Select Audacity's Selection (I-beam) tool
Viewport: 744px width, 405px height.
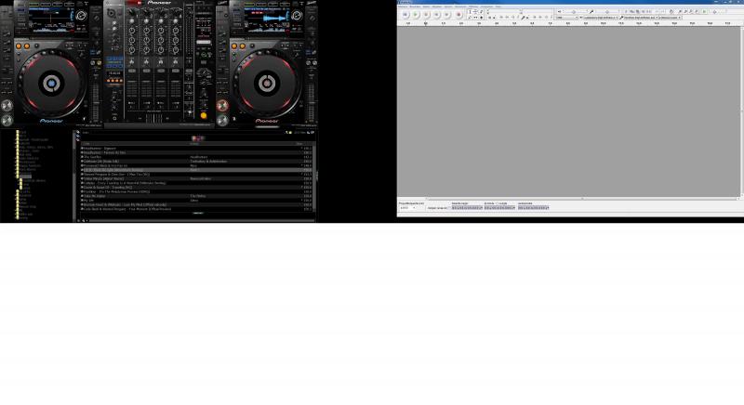coord(471,11)
